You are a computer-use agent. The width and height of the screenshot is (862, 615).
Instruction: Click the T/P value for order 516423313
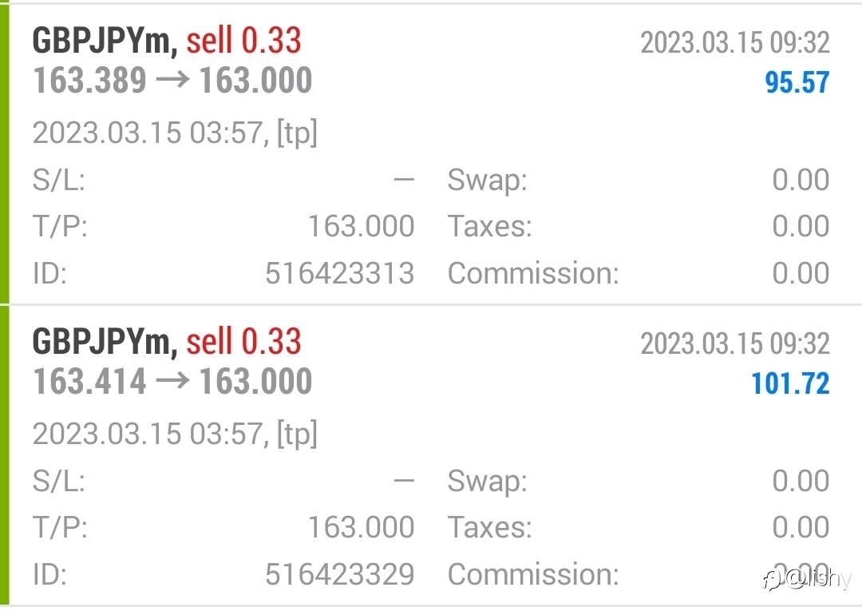(x=361, y=227)
